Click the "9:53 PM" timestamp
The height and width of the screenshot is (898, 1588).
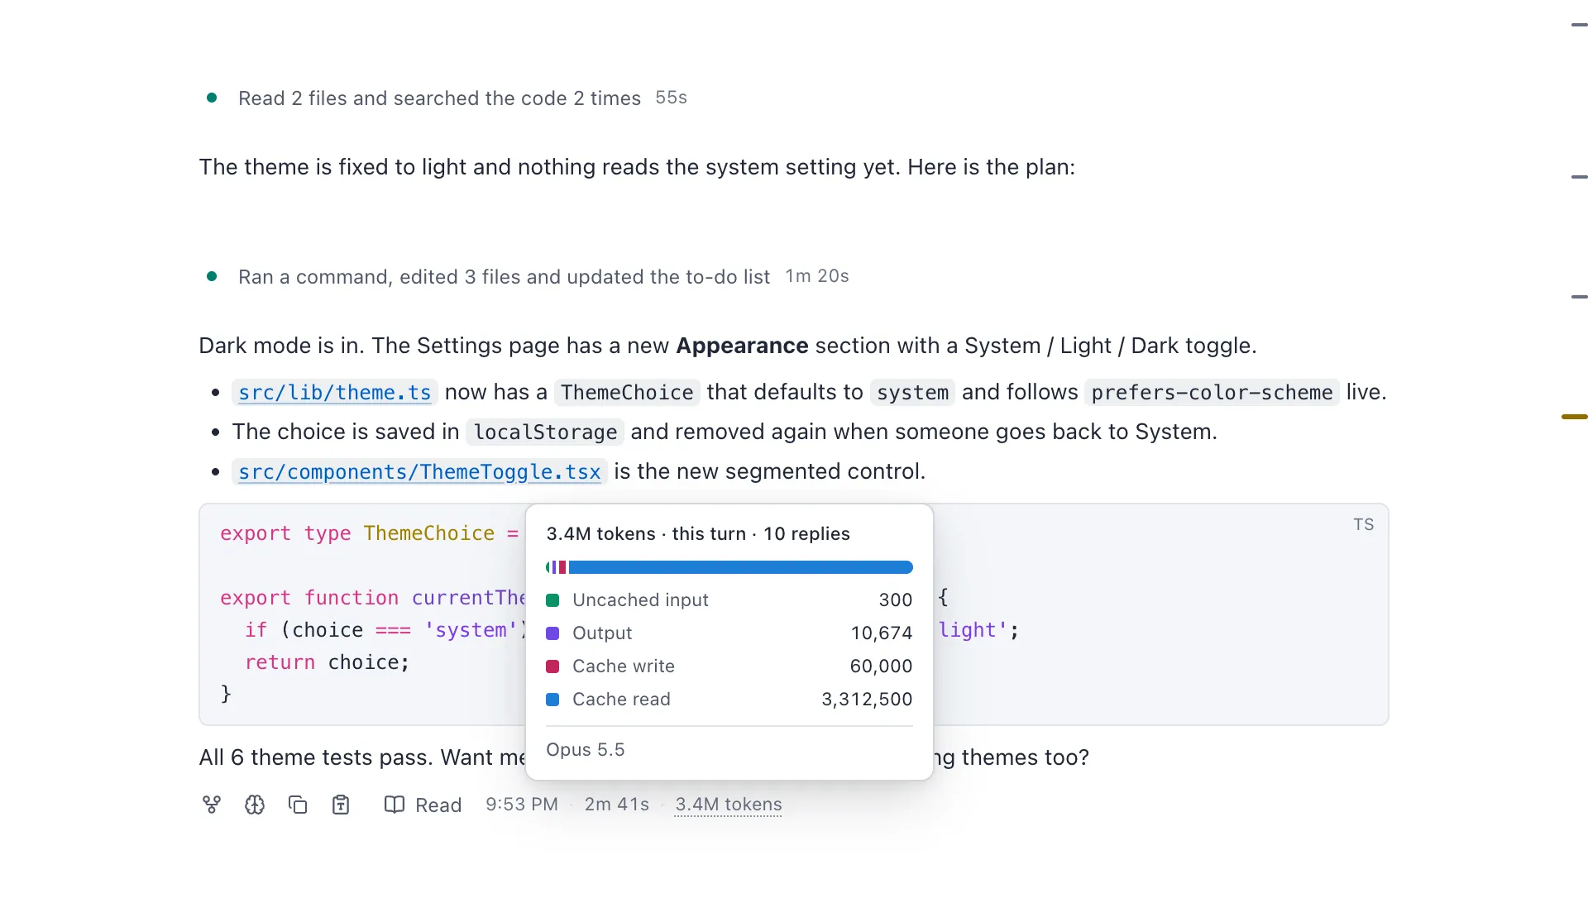522,805
